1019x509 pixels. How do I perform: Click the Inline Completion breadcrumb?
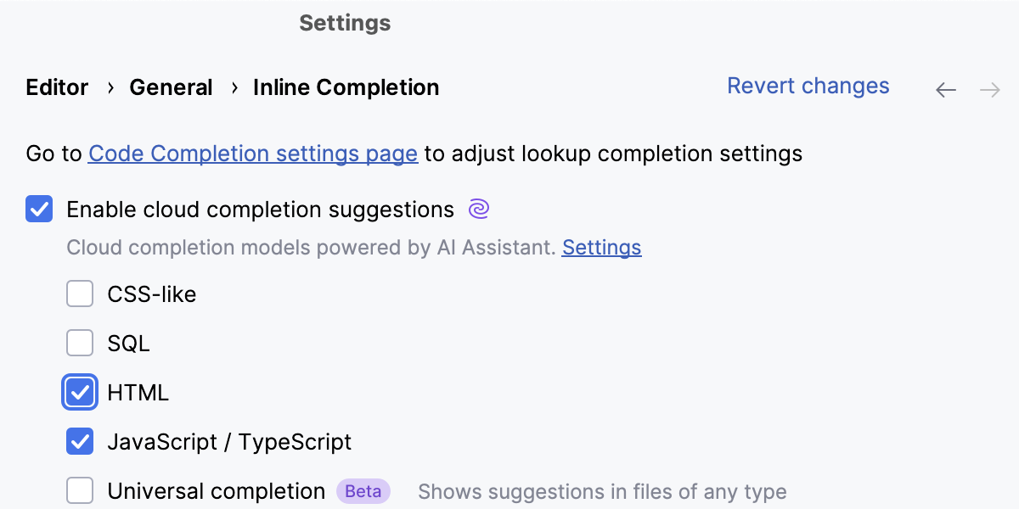tap(346, 87)
